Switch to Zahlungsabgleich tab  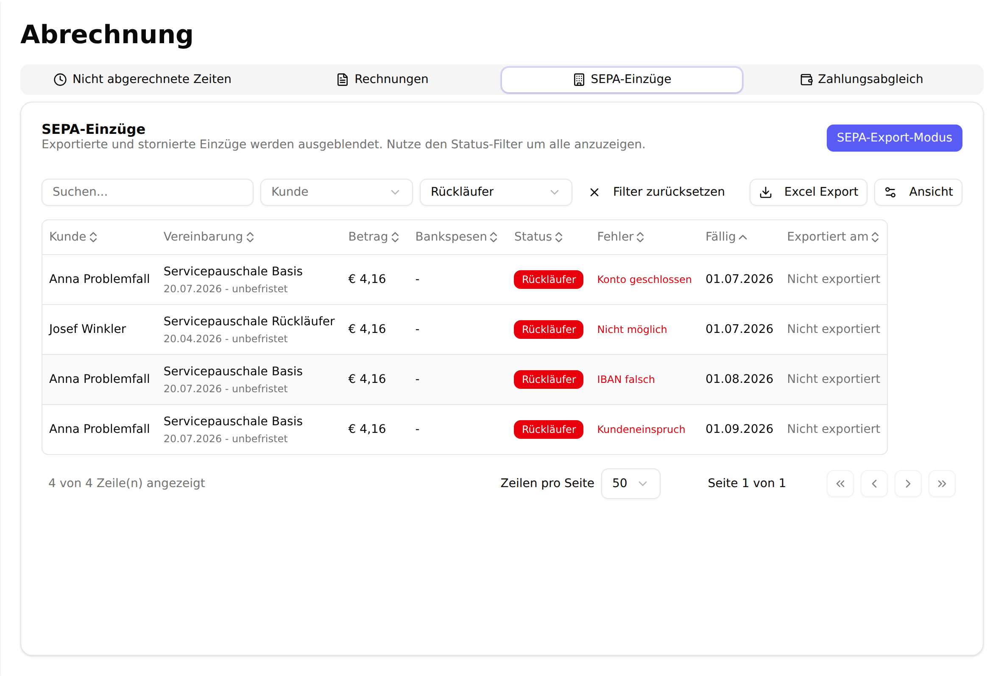click(862, 79)
